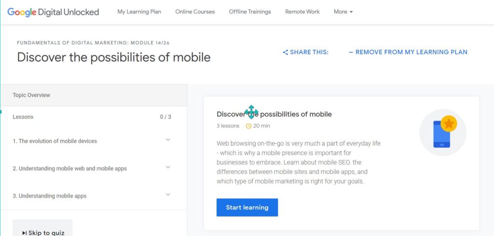Expand the Understanding mobile apps lesson chevron
The width and height of the screenshot is (494, 236).
pos(168,194)
